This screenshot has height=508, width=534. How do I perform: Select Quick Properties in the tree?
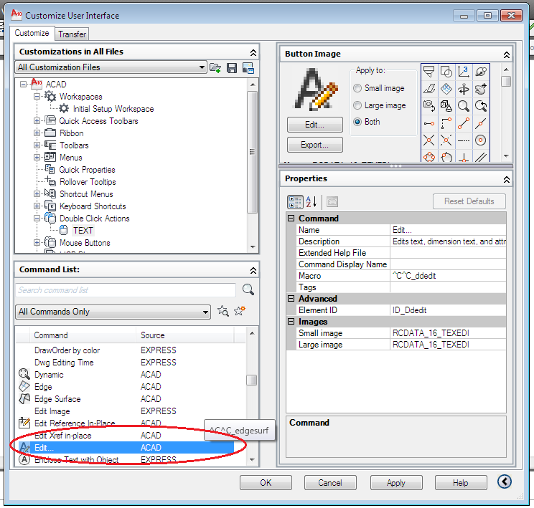[x=87, y=170]
